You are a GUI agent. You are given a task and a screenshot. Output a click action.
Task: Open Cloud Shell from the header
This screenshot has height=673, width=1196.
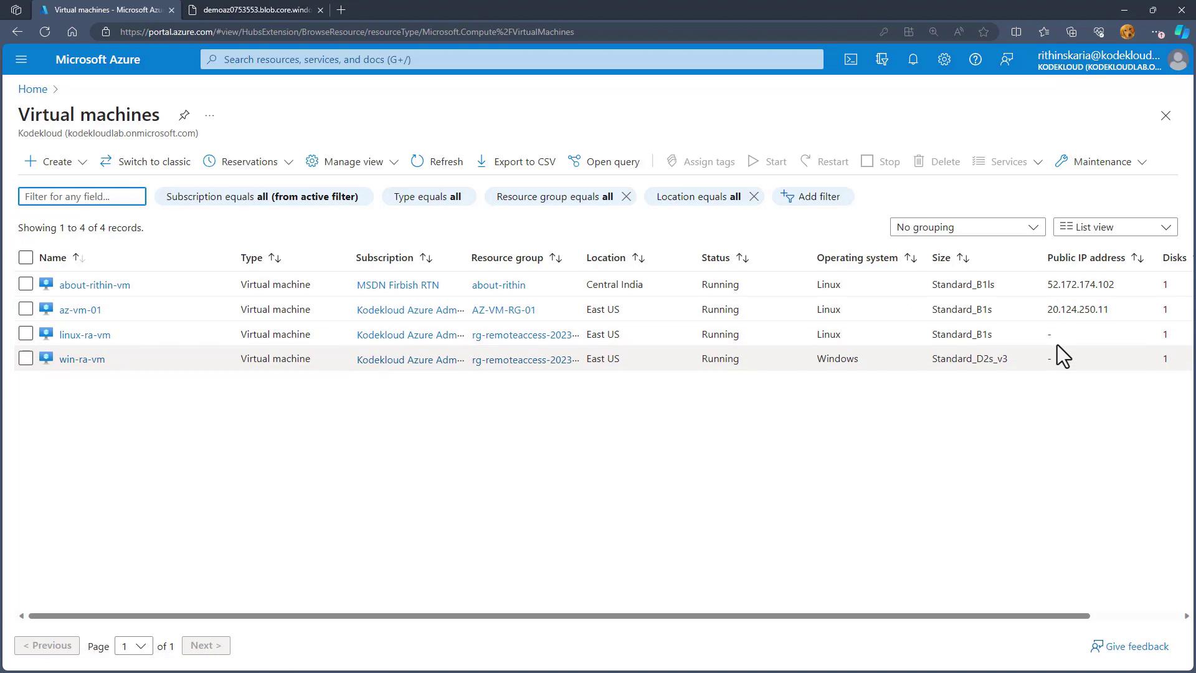coord(850,59)
